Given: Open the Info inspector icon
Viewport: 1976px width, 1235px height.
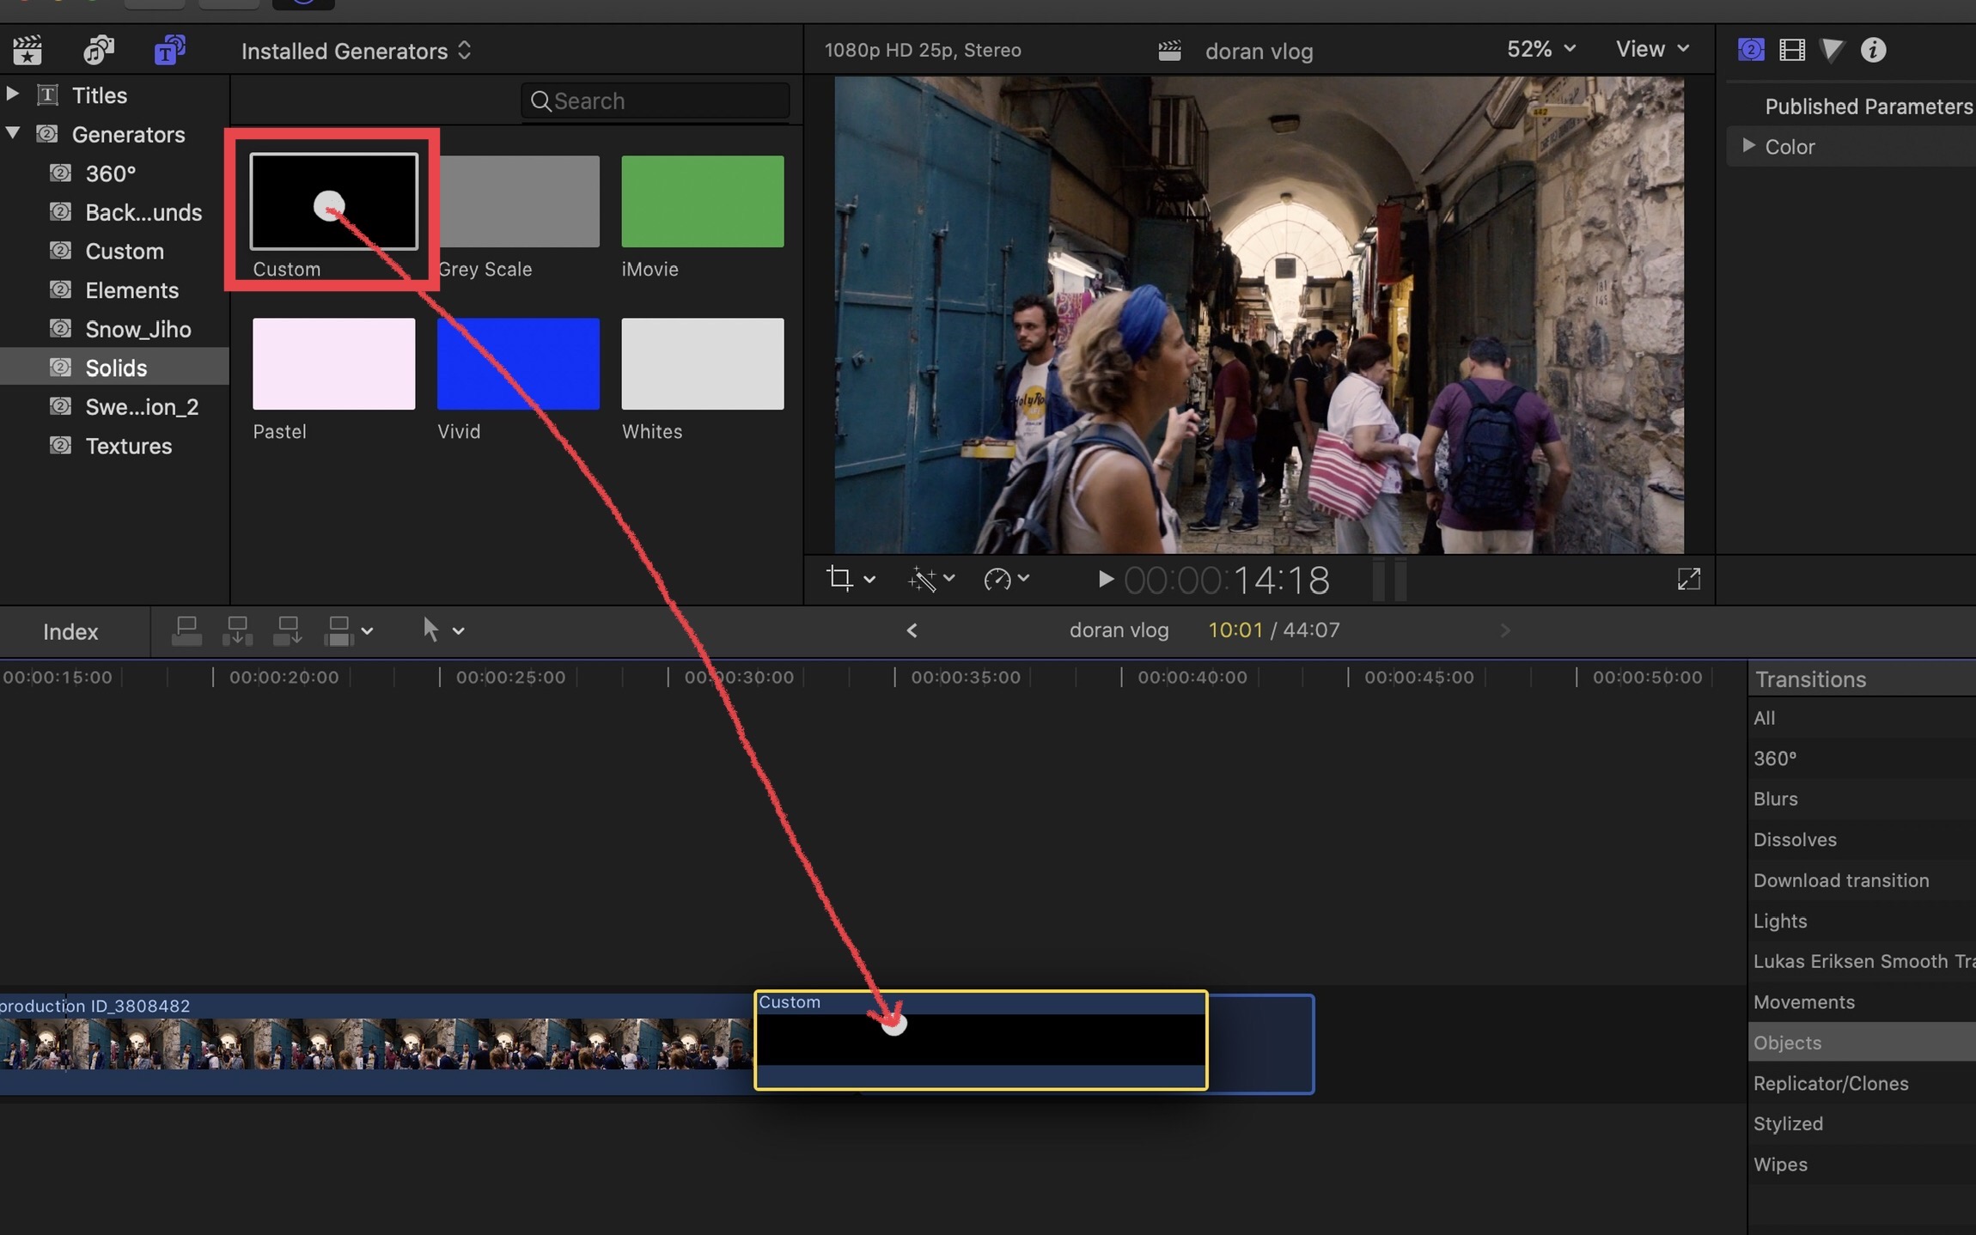Looking at the screenshot, I should [x=1873, y=50].
